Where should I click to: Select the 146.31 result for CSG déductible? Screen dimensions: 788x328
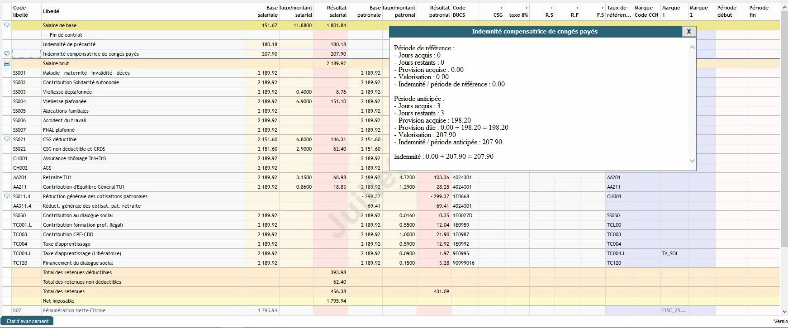tap(338, 139)
